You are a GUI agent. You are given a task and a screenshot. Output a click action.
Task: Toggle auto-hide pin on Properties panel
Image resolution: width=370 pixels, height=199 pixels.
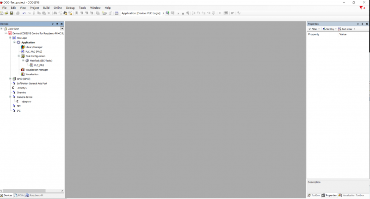pos(362,24)
